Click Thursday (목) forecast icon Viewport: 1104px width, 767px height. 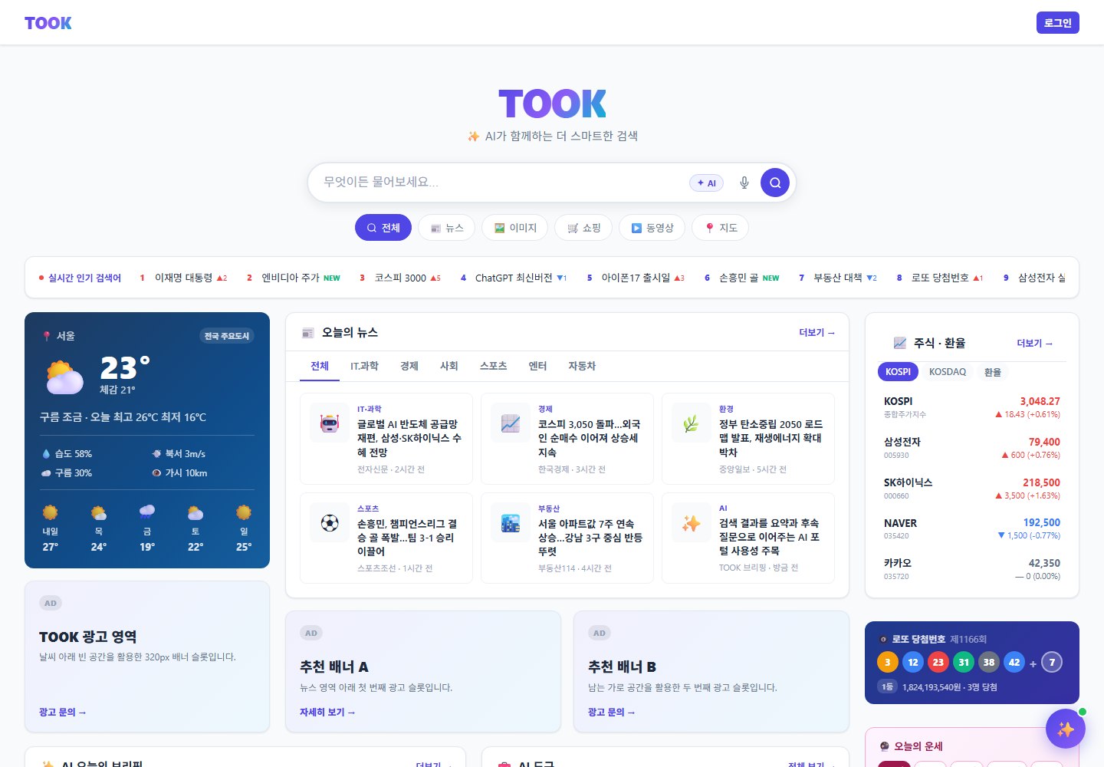[99, 512]
